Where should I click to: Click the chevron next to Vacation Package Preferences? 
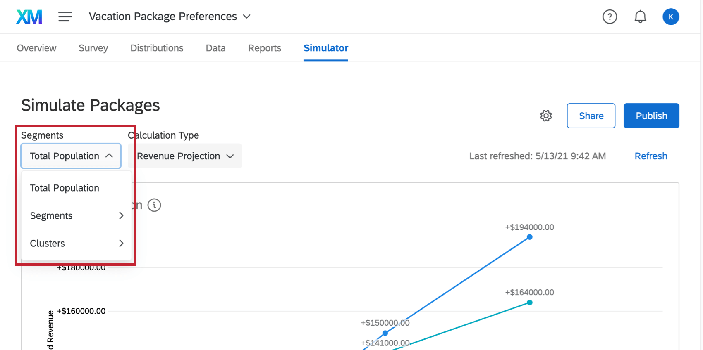pyautogui.click(x=246, y=17)
